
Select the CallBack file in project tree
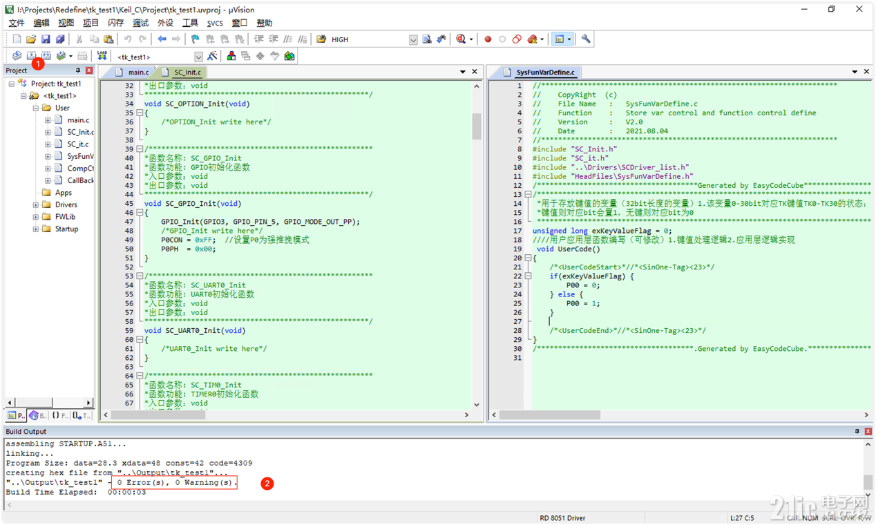tap(80, 180)
